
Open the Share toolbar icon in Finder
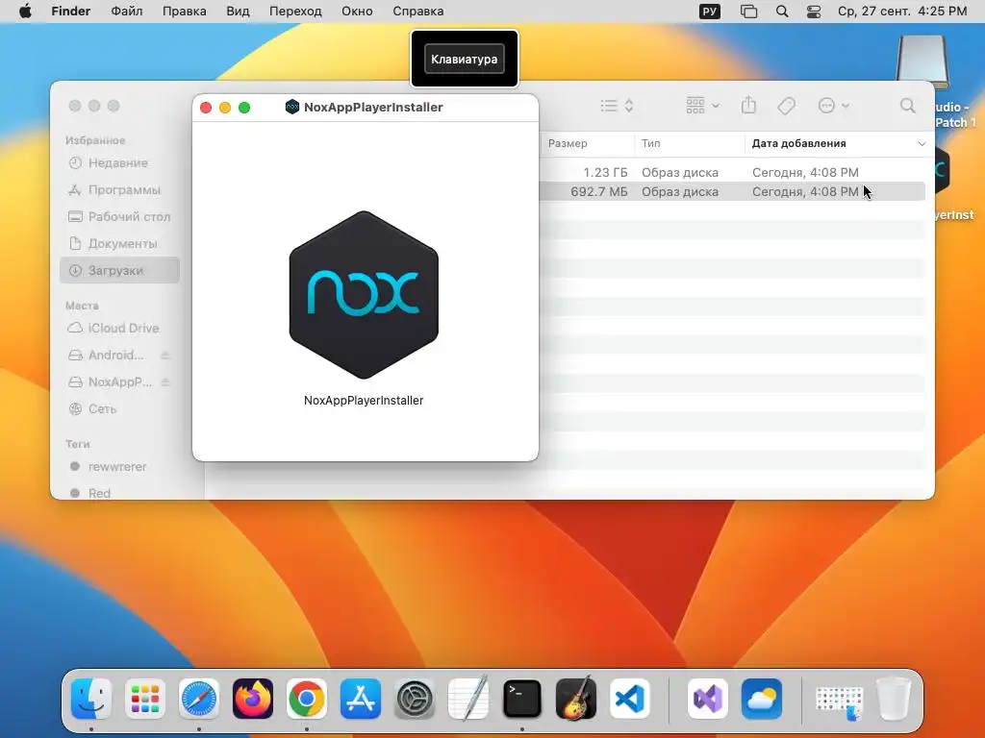tap(748, 105)
